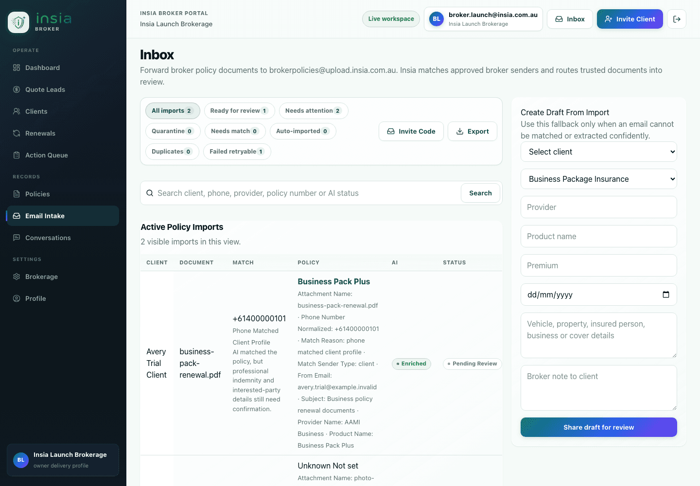700x486 pixels.
Task: Click the +61400000101 phone number in the Match column
Action: click(259, 318)
